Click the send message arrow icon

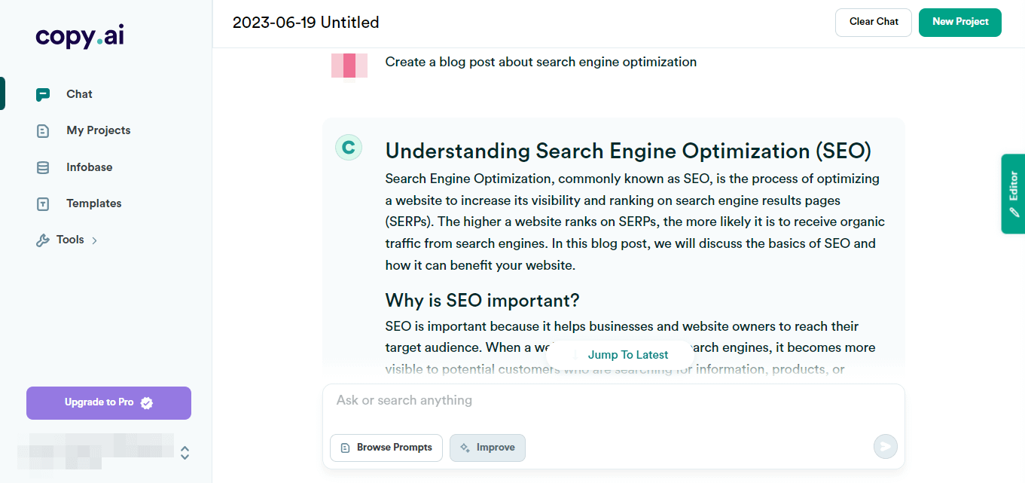click(885, 446)
